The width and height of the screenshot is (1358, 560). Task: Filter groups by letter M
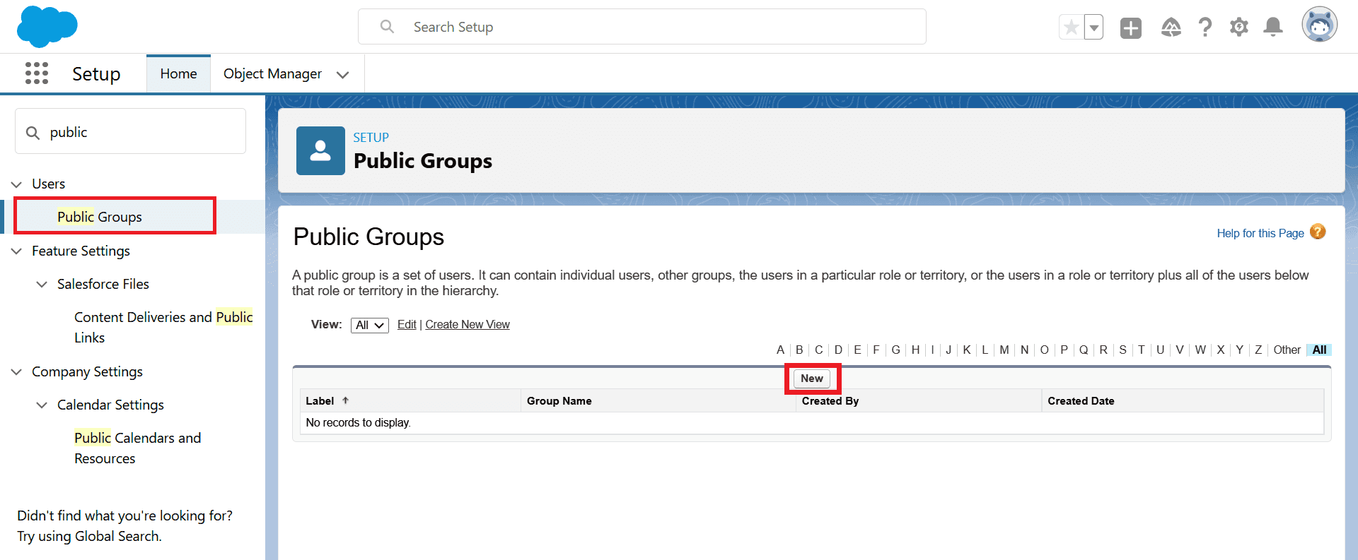1004,350
